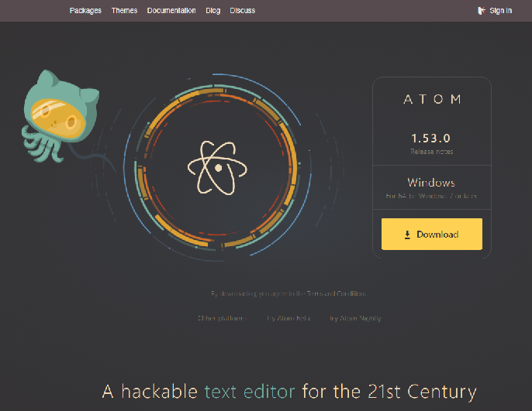The width and height of the screenshot is (532, 411).
Task: Click the Octocat astronaut mascot
Action: coord(60,116)
